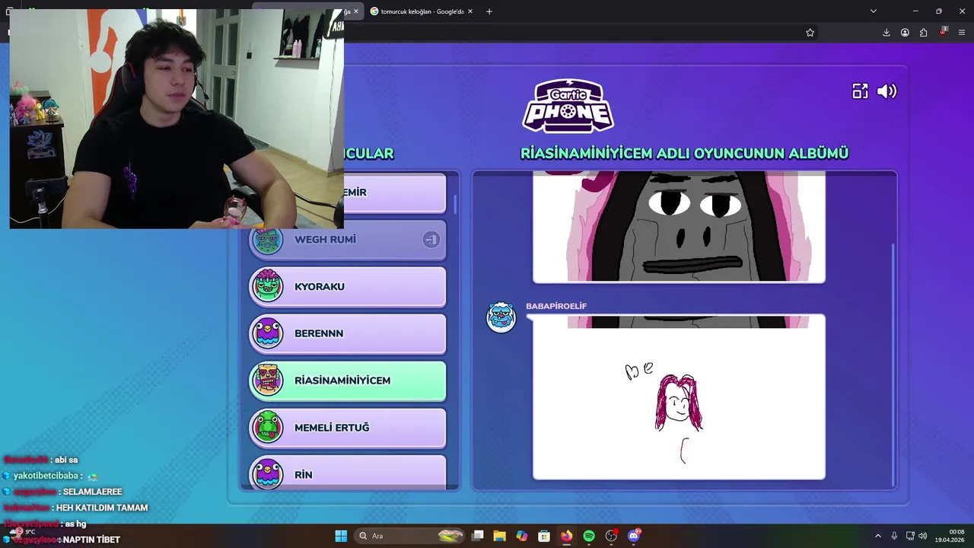974x548 pixels.
Task: Select player RIN
Action: pos(348,472)
